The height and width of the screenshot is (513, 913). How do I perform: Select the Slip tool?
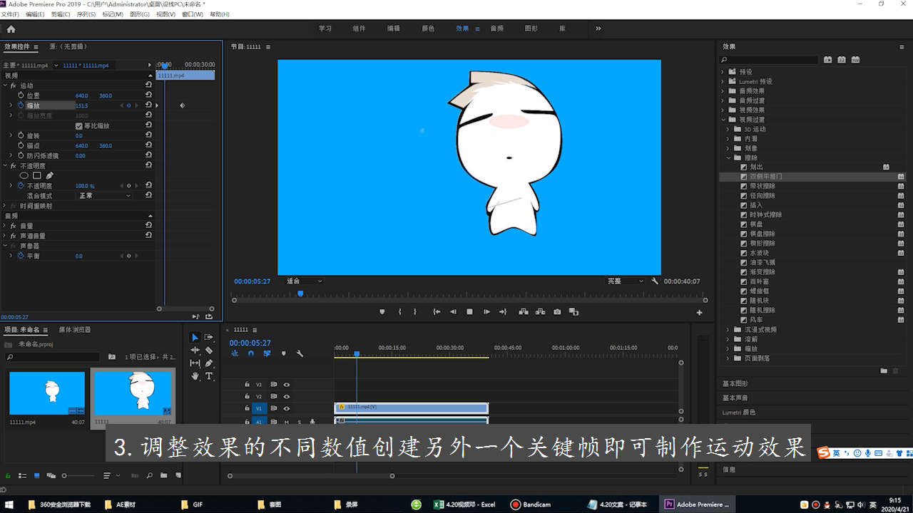195,363
